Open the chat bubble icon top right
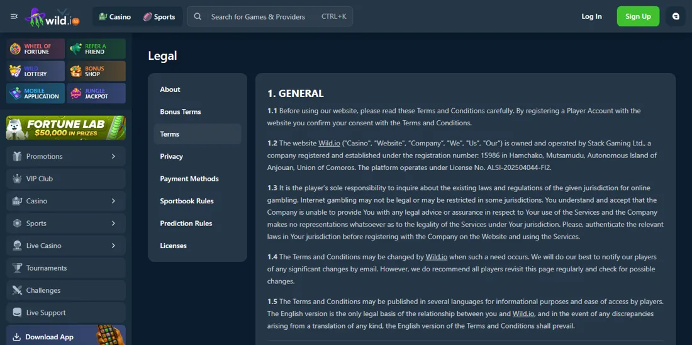Image resolution: width=692 pixels, height=345 pixels. (x=675, y=16)
